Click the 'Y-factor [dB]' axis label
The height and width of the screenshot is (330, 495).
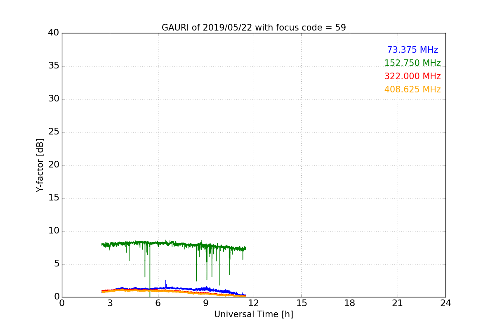[x=40, y=165]
